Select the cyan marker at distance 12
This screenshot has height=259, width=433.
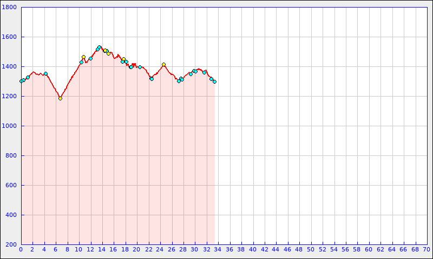pyautogui.click(x=90, y=58)
